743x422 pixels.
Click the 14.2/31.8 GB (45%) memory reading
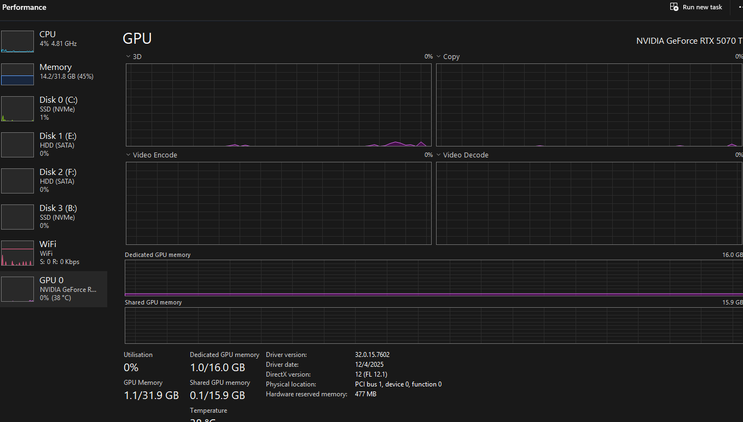click(x=66, y=77)
